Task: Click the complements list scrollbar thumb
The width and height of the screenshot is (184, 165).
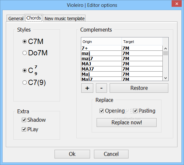Action: tap(166, 53)
